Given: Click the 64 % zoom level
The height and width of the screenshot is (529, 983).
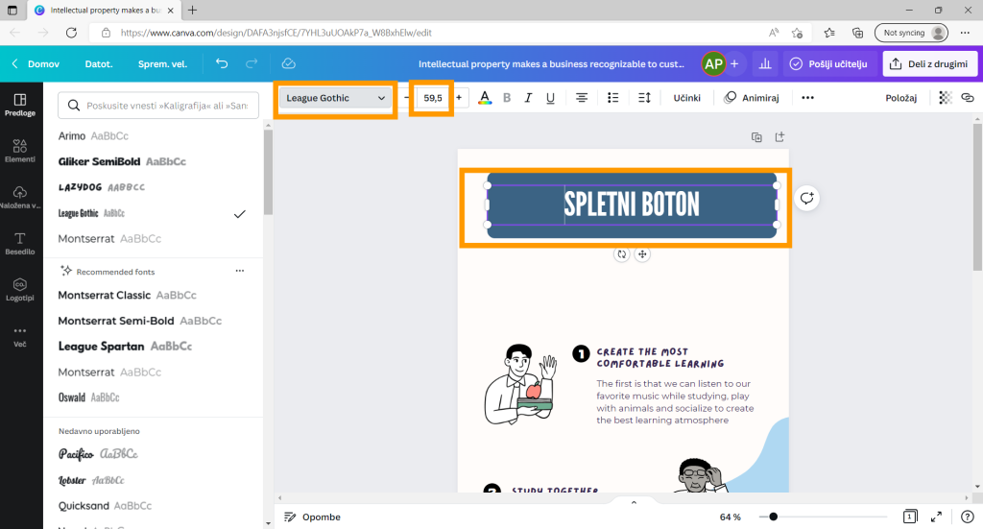Looking at the screenshot, I should (730, 517).
